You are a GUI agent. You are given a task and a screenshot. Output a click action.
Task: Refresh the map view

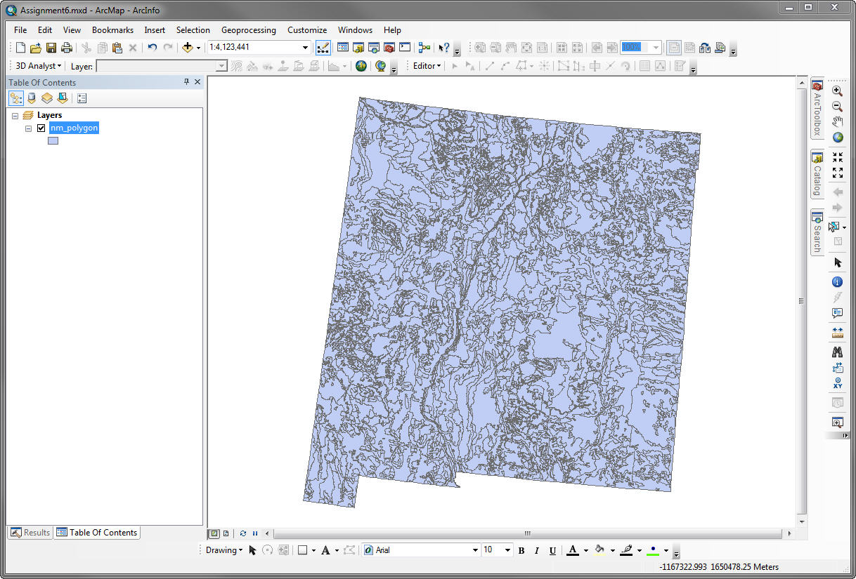(x=243, y=533)
